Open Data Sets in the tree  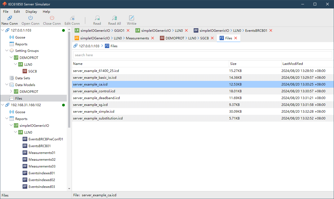point(23,78)
